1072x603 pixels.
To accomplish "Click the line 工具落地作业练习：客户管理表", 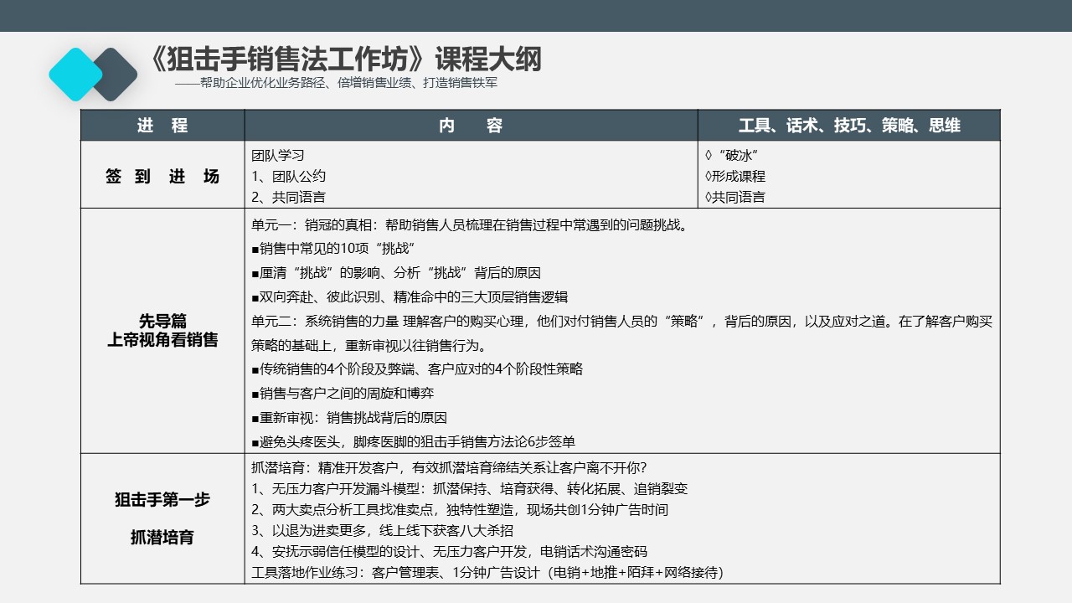I will [487, 573].
